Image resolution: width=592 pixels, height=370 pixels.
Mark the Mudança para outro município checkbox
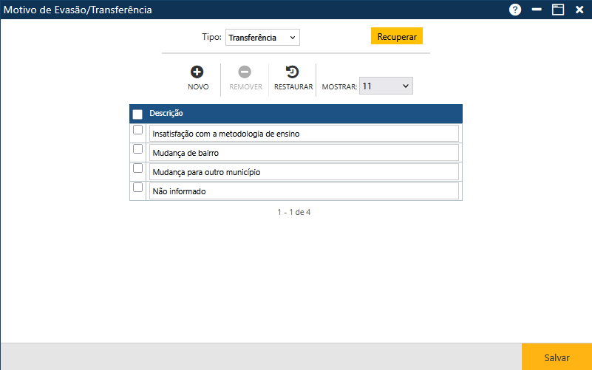point(137,168)
